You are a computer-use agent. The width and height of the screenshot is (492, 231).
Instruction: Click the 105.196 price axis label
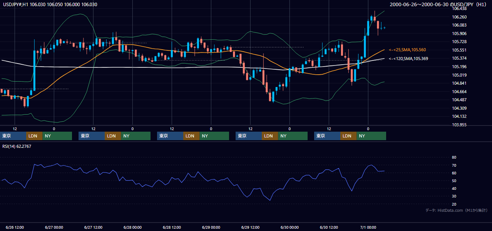click(x=459, y=67)
